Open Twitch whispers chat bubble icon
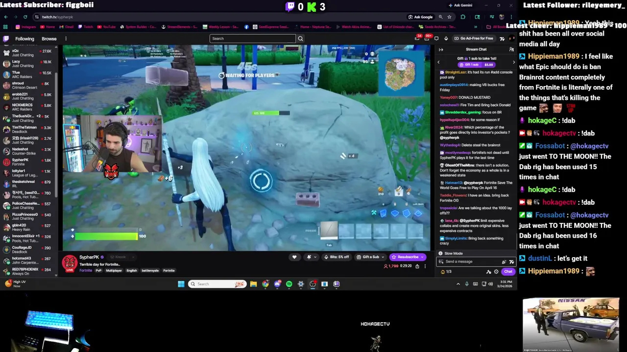Screen dimensions: 627x352 pos(437,38)
